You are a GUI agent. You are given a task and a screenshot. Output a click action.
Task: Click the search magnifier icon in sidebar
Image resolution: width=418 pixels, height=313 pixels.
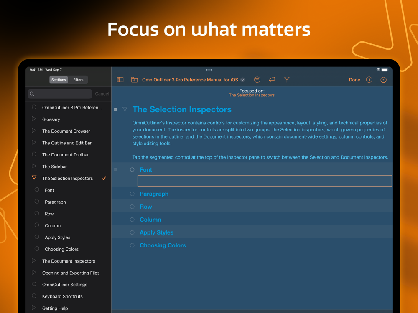32,93
